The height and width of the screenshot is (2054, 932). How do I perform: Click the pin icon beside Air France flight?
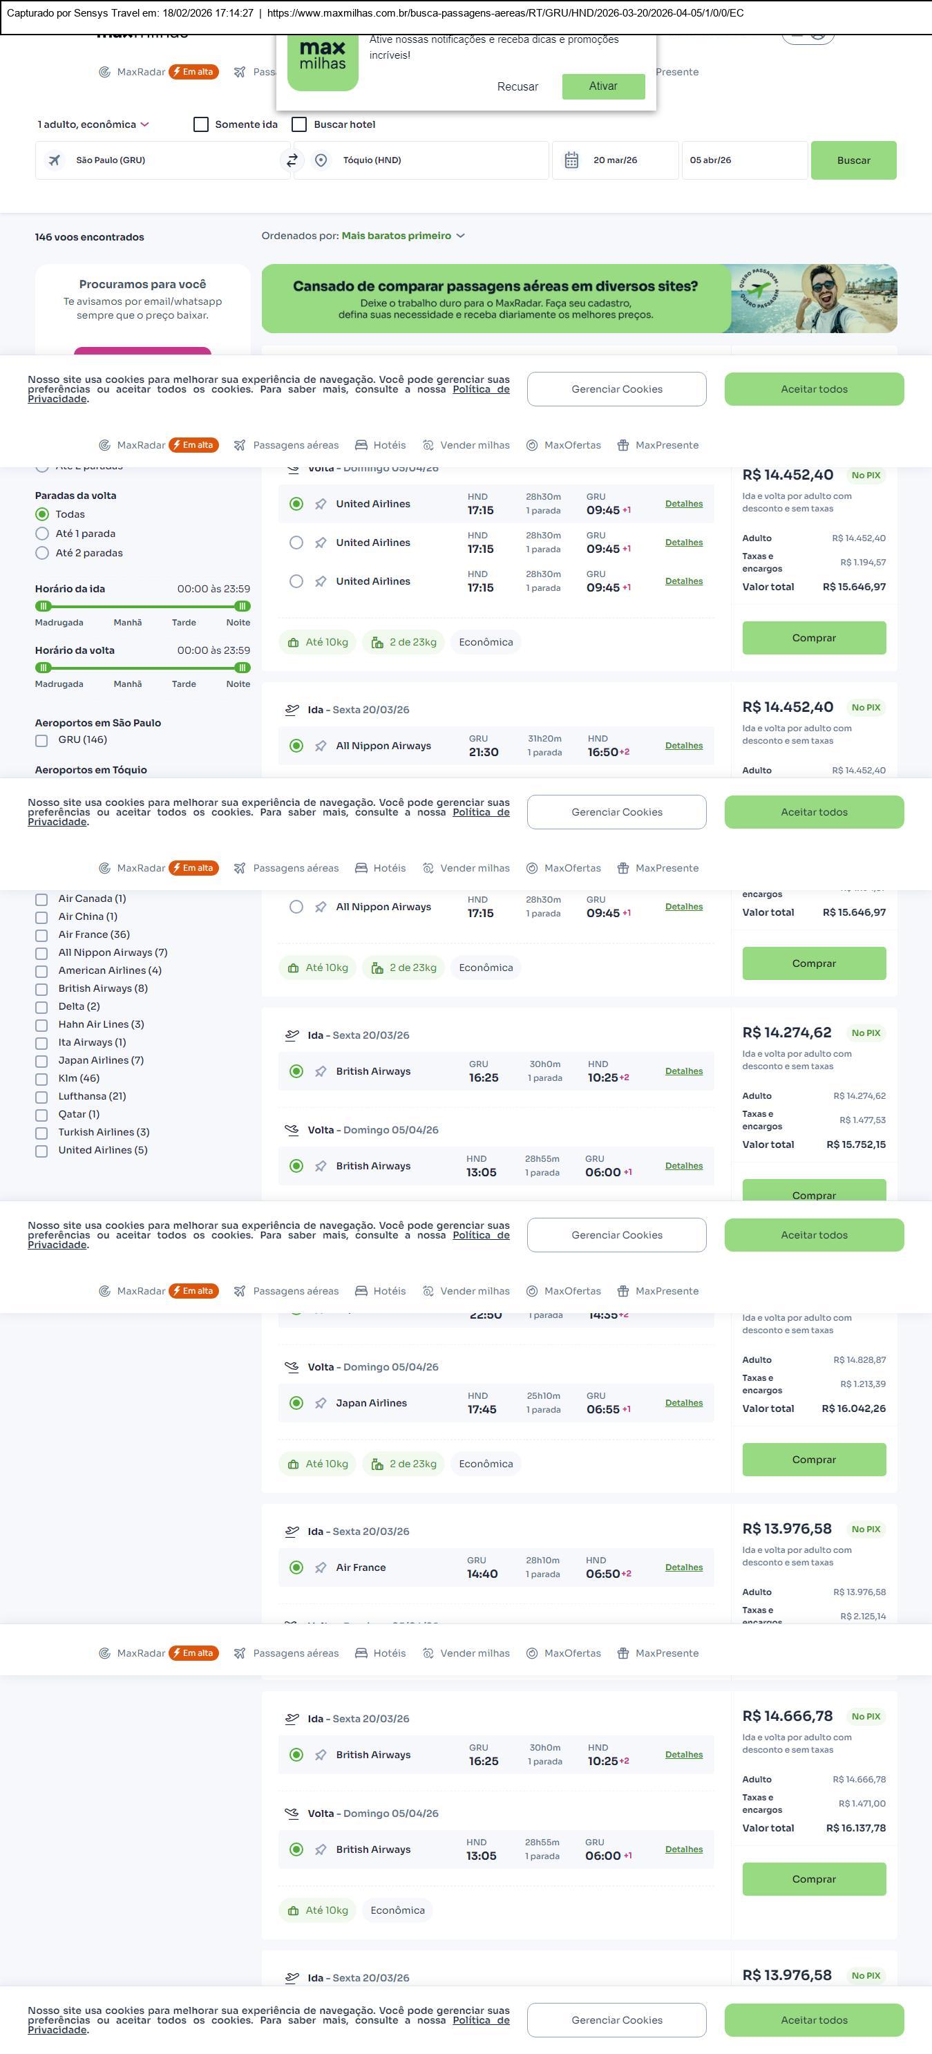(x=321, y=1567)
